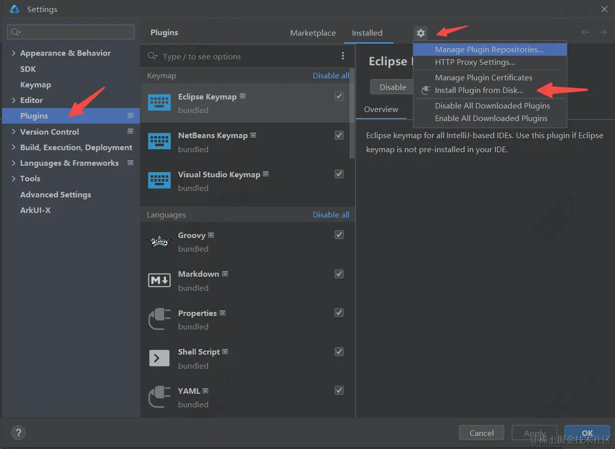Click the plugin list vertical scrollbar
The image size is (615, 449).
[352, 115]
